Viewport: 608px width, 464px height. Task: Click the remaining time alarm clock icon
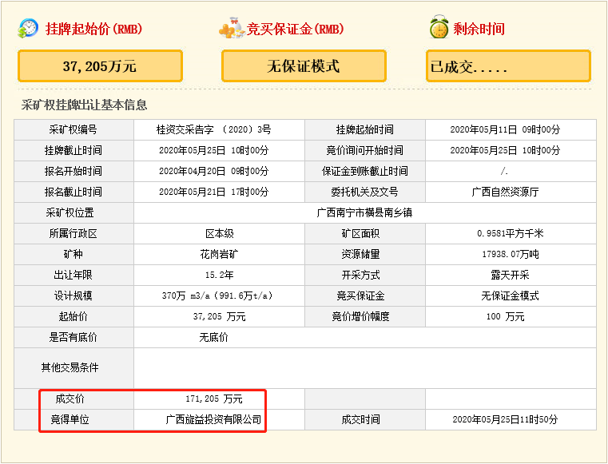click(x=439, y=28)
